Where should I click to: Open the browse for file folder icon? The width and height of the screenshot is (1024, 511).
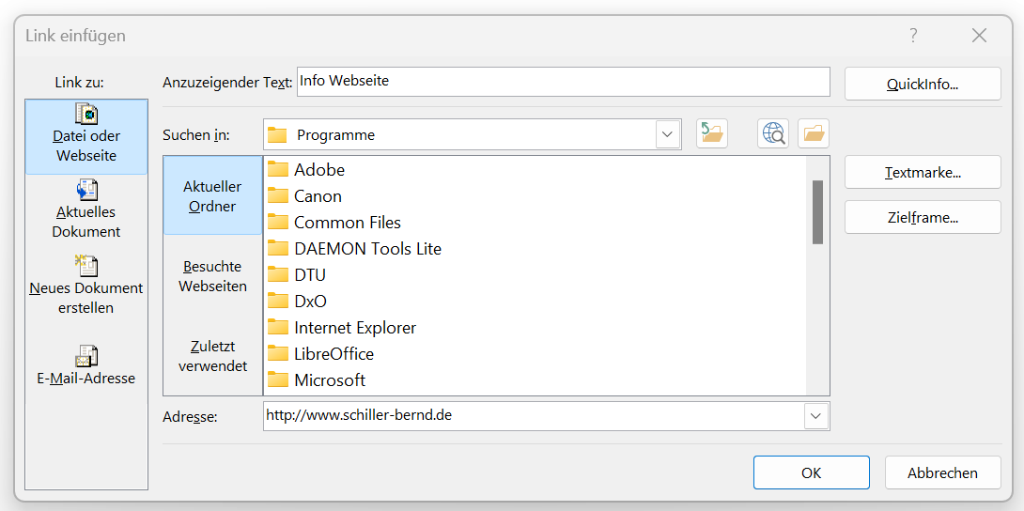814,134
